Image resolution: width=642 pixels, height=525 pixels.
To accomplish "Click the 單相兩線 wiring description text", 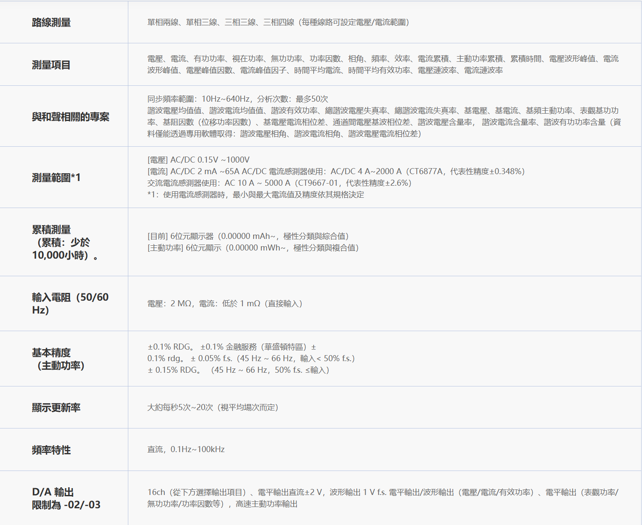I will (278, 22).
